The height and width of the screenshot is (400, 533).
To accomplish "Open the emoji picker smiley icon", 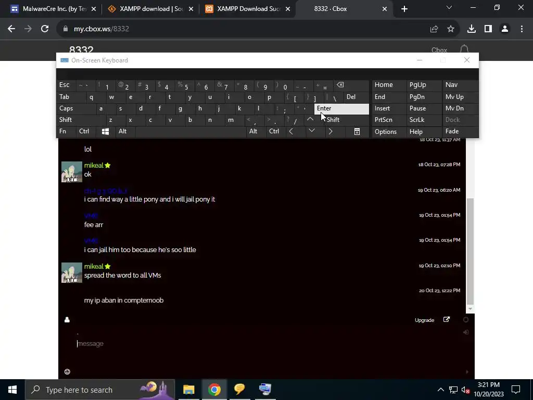I will pyautogui.click(x=67, y=372).
